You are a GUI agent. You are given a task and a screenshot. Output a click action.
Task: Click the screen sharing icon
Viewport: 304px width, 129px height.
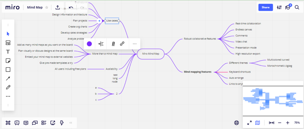pos(53,122)
